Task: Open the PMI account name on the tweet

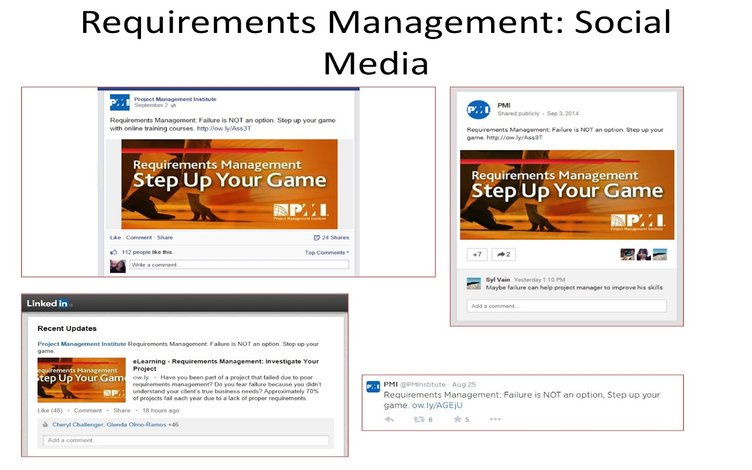Action: coord(391,384)
